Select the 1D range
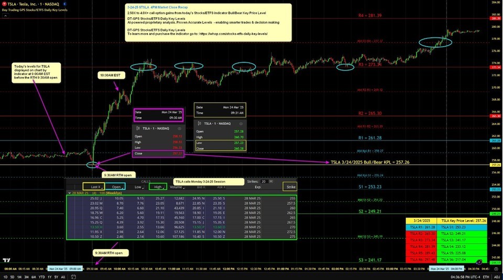503x280 pixels. tap(5, 277)
